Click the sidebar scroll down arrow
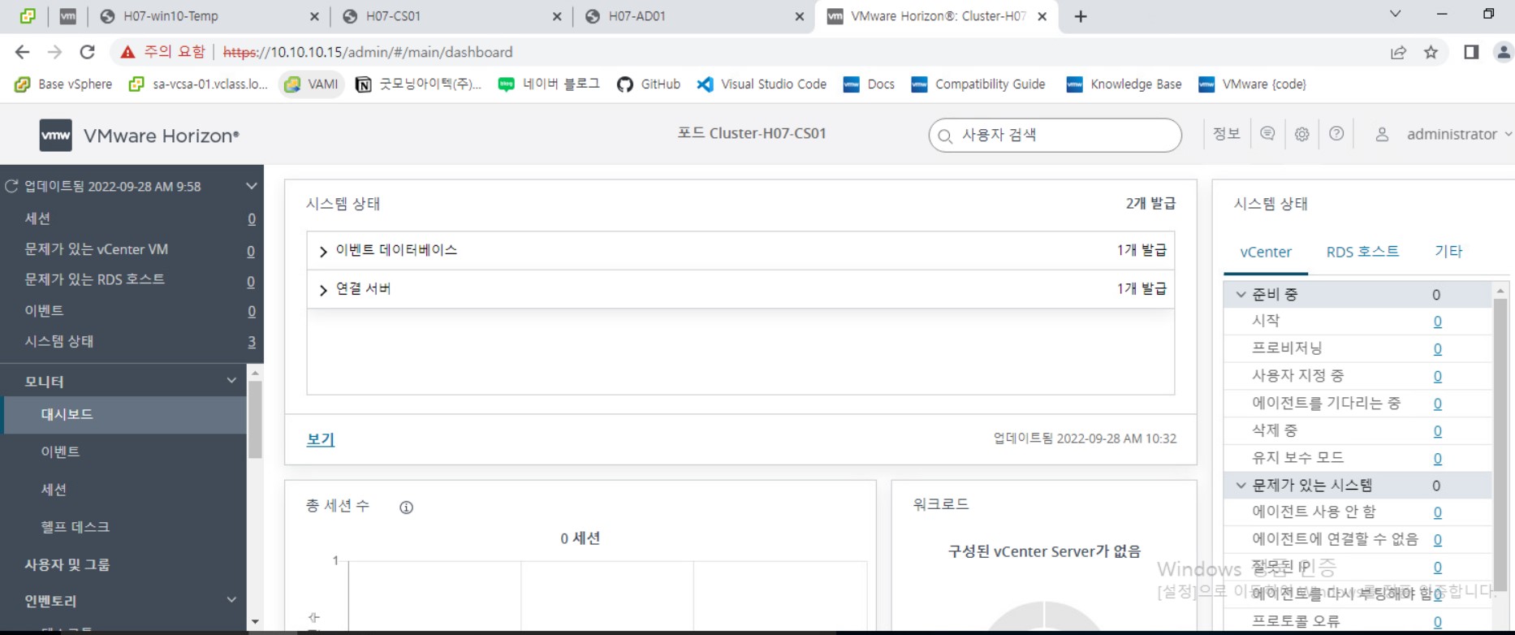 click(x=255, y=622)
